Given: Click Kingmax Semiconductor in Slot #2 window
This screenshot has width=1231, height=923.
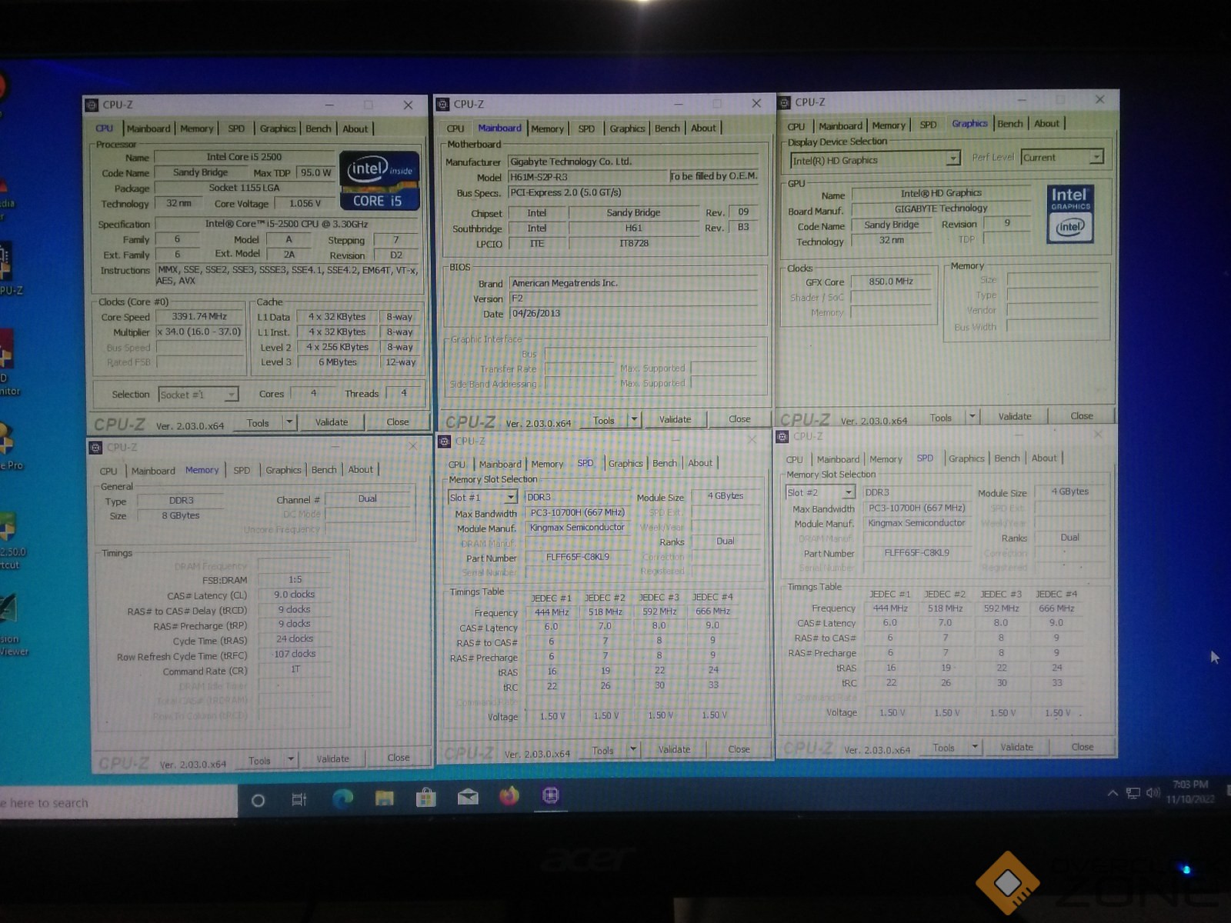Looking at the screenshot, I should click(x=916, y=523).
